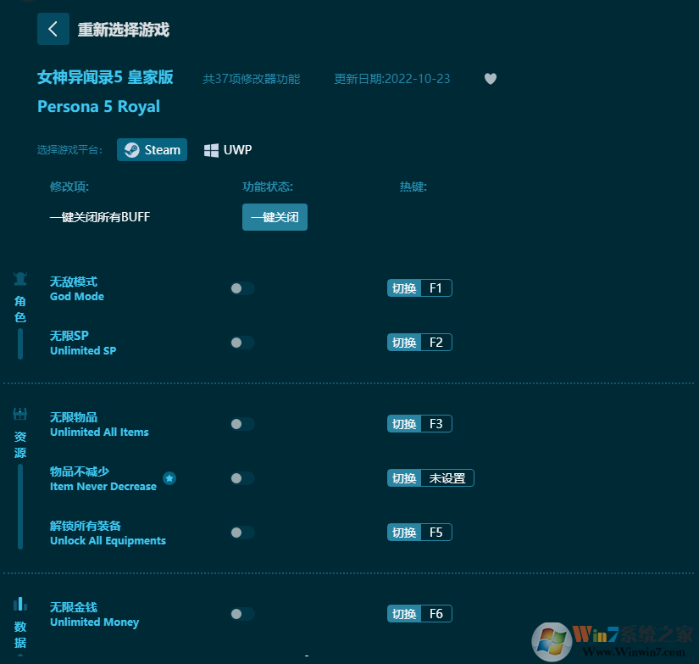The height and width of the screenshot is (664, 699).
Task: Click the 未设置 hotkey field to assign a key
Action: (447, 478)
